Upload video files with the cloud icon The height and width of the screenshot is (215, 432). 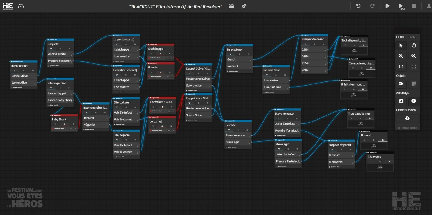click(x=407, y=118)
